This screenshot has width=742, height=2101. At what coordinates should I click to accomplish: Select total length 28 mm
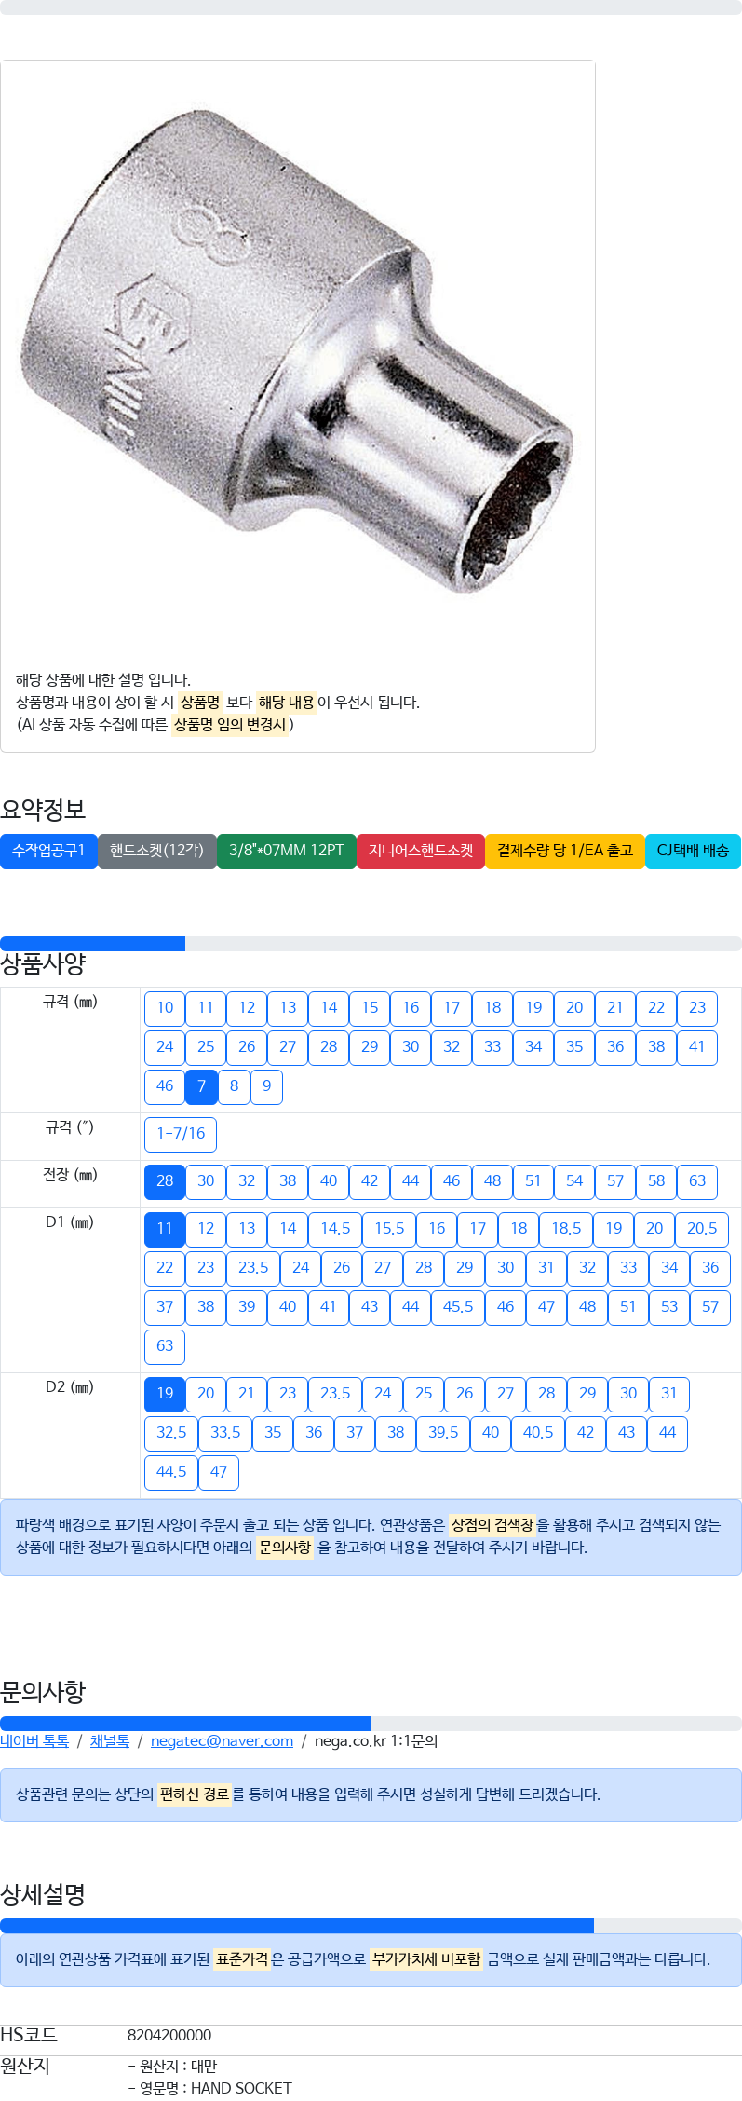click(165, 1181)
